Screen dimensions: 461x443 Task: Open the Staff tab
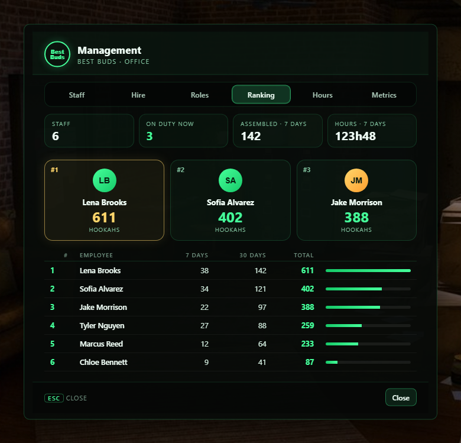click(77, 95)
